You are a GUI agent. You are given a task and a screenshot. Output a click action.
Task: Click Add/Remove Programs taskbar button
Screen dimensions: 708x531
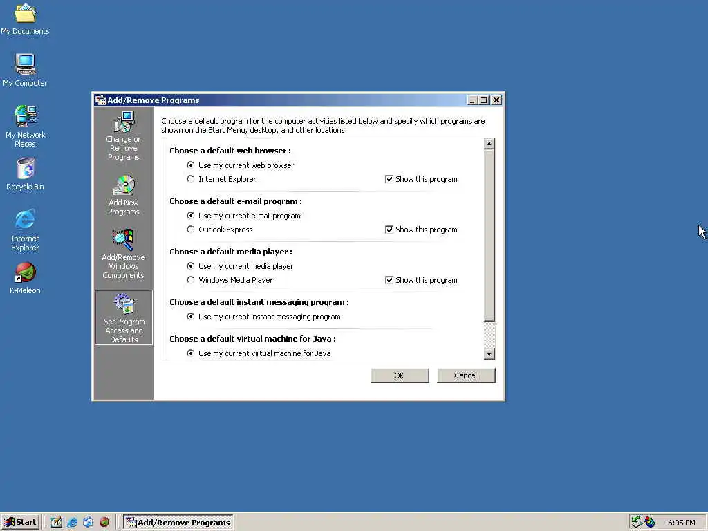coord(179,523)
